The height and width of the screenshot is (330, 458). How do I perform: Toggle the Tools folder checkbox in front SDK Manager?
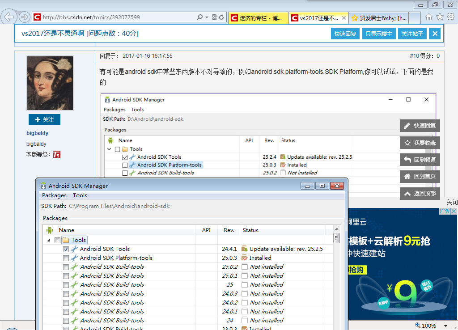tap(58, 240)
